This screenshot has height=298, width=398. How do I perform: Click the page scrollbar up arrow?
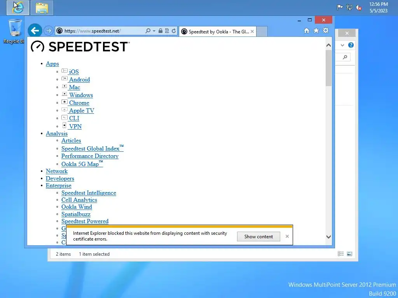point(328,45)
